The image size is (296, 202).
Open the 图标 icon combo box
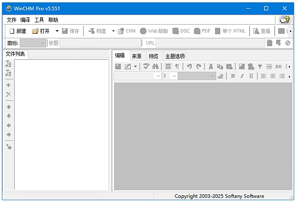(x=33, y=43)
